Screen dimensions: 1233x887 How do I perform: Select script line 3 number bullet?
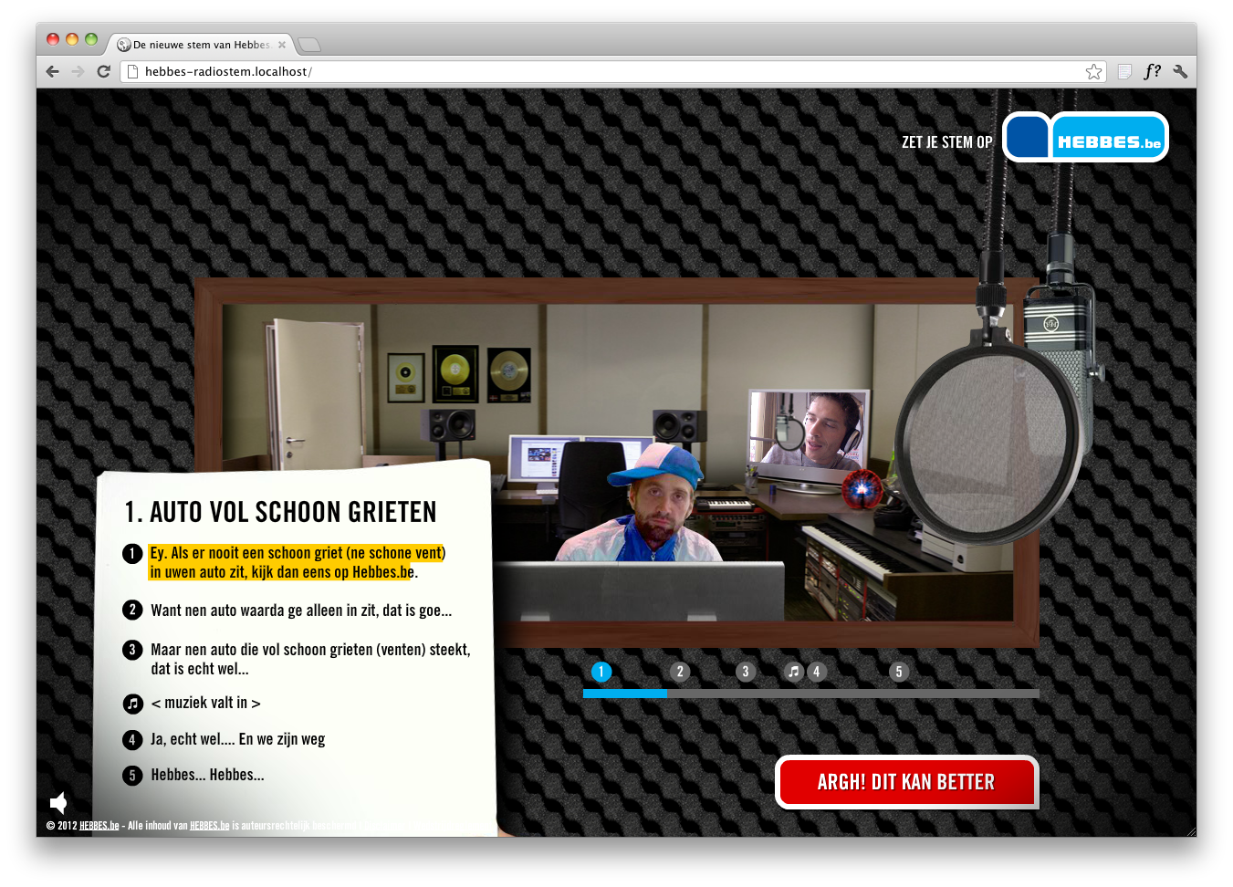[x=132, y=650]
